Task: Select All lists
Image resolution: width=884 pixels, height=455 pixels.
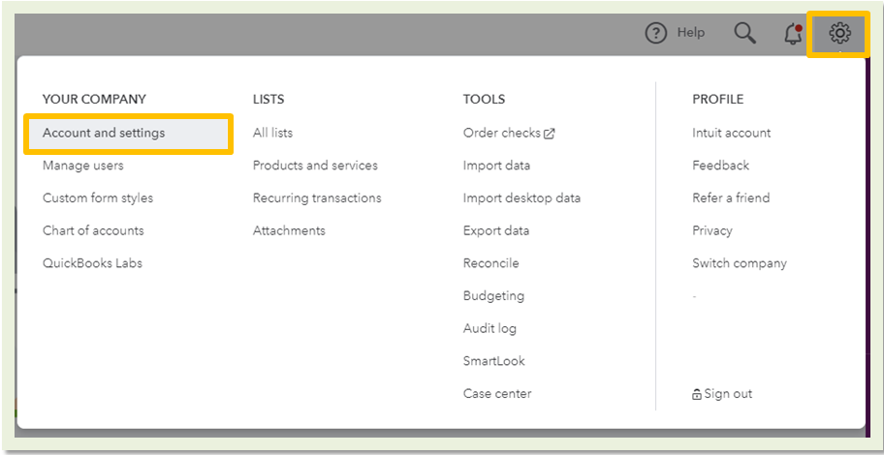Action: [x=273, y=133]
